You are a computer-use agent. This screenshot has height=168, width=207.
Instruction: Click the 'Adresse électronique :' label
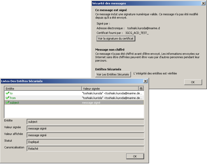111,28
